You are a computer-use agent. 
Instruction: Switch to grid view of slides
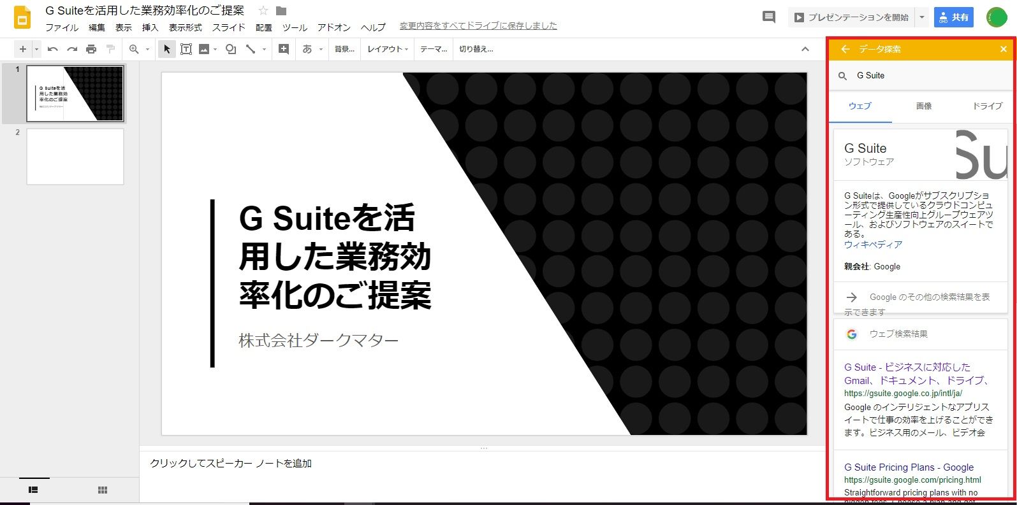(x=102, y=490)
